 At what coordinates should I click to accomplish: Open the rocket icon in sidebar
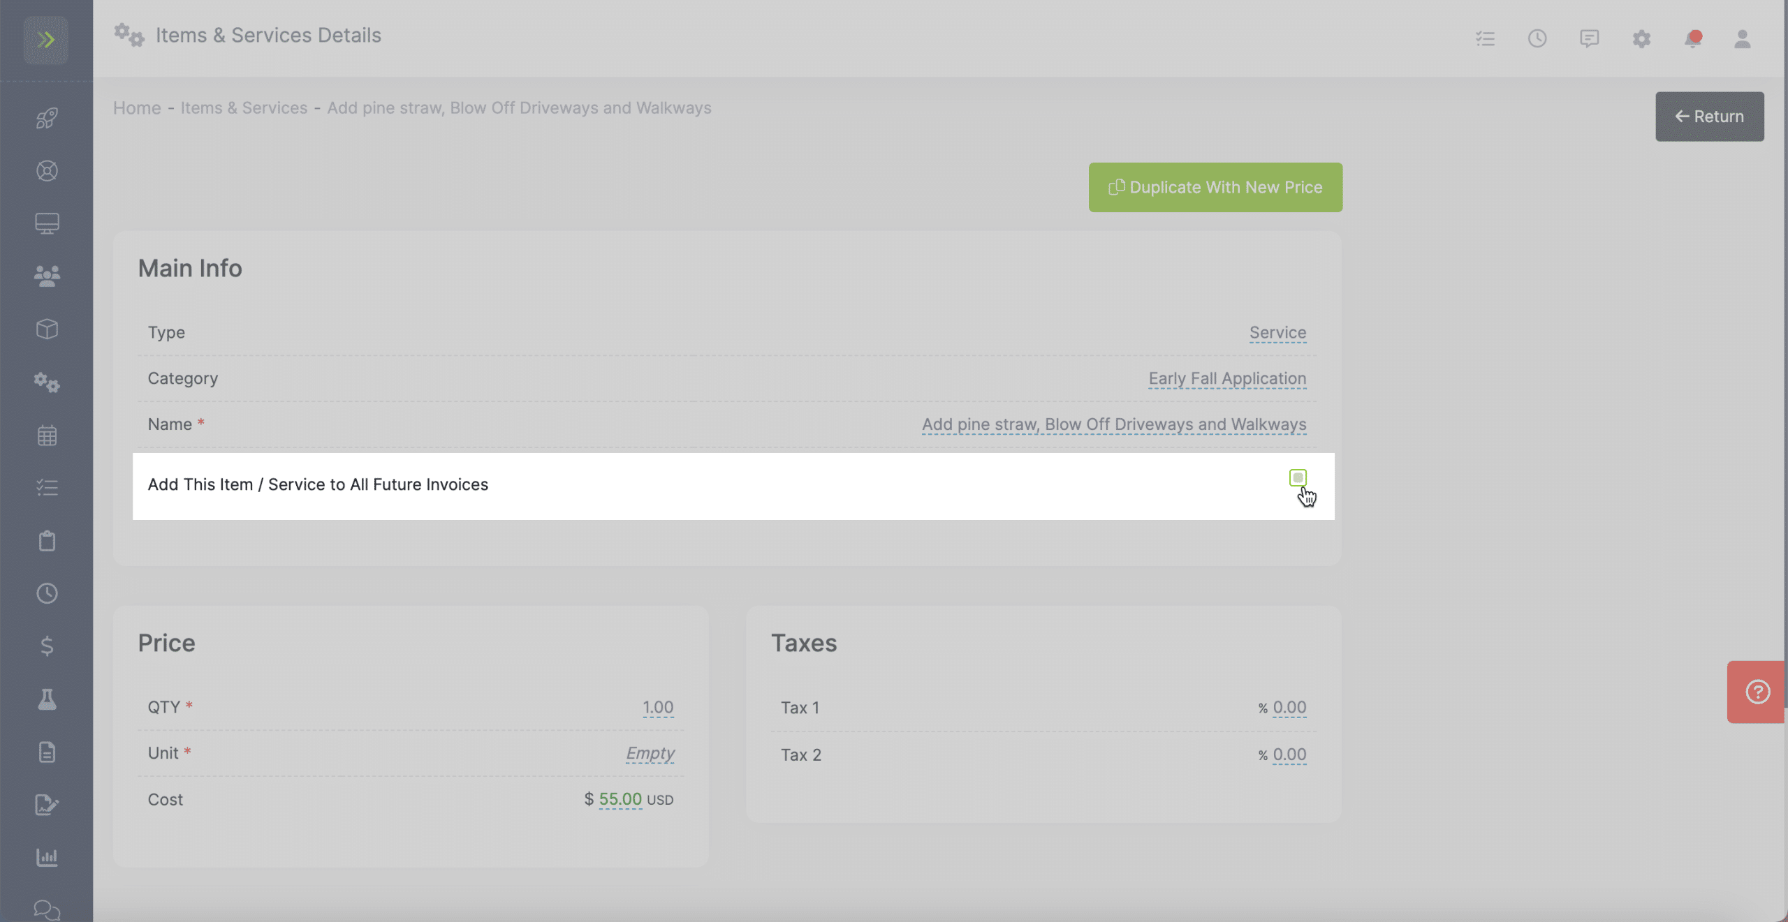coord(47,118)
